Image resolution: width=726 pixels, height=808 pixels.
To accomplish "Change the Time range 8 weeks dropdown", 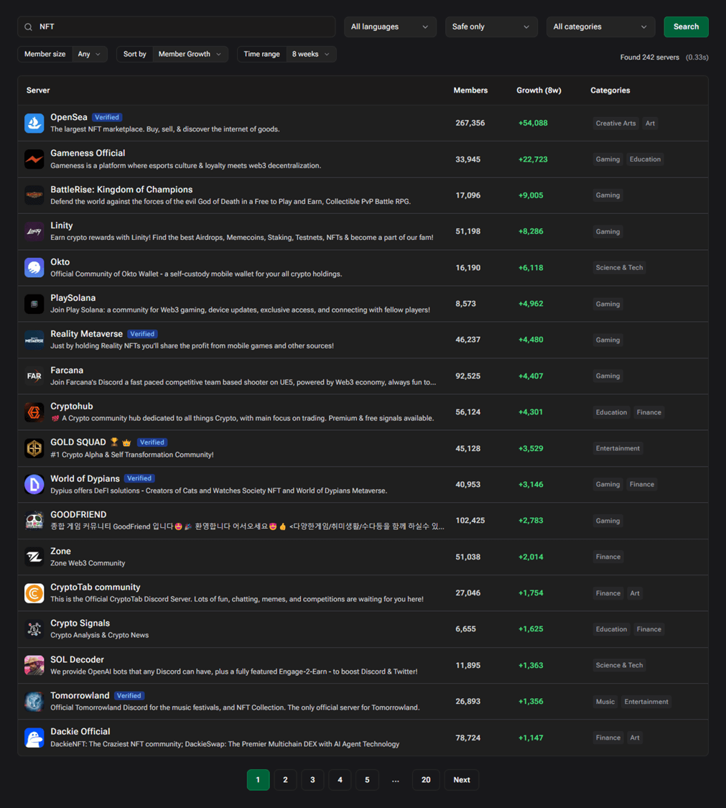I will [310, 53].
